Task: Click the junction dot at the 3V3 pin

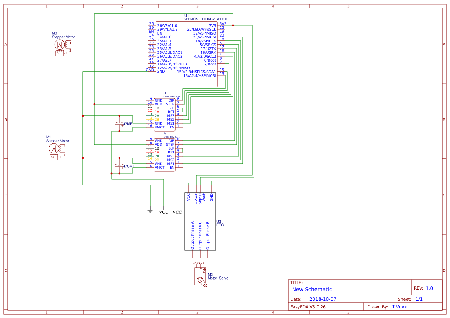Action: [233, 25]
